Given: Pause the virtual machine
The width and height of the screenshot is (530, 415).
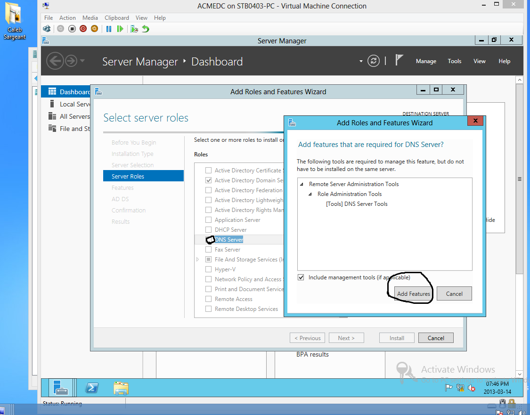Looking at the screenshot, I should click(109, 29).
